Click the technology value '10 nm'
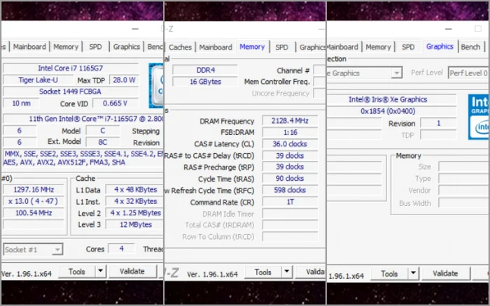 point(21,103)
